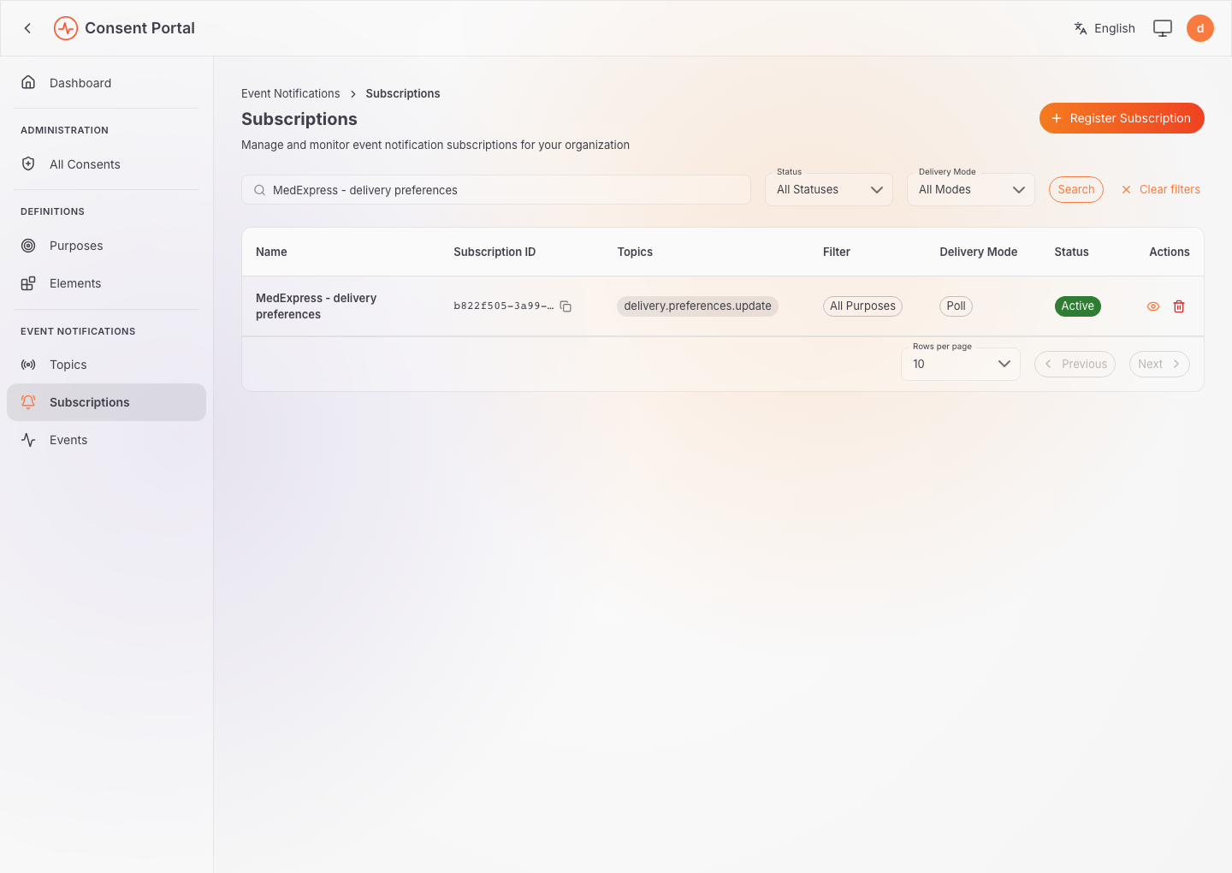This screenshot has height=873, width=1232.
Task: Open Elements in the sidebar
Action: [x=106, y=283]
